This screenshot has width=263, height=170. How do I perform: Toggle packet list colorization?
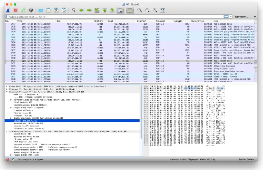coord(130,10)
